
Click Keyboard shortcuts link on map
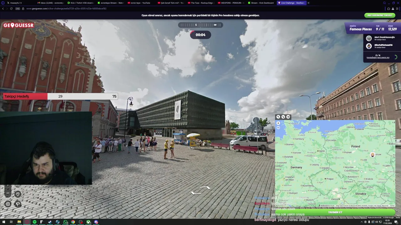click(x=327, y=206)
